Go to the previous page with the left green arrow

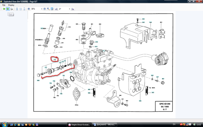3,9
